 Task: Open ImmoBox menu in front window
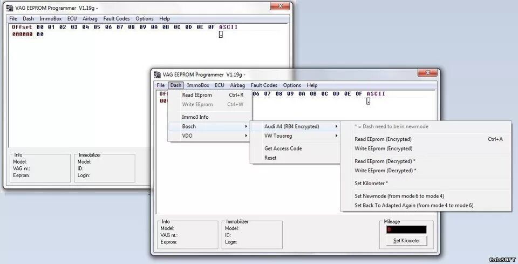[x=198, y=85]
